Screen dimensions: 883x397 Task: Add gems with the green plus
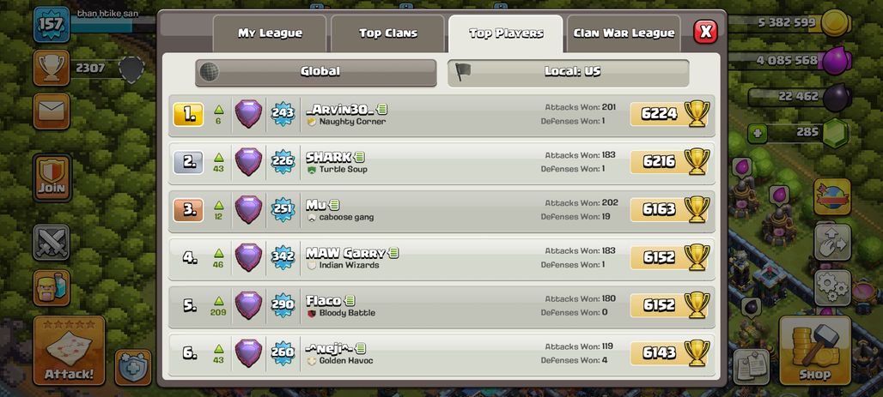[757, 133]
